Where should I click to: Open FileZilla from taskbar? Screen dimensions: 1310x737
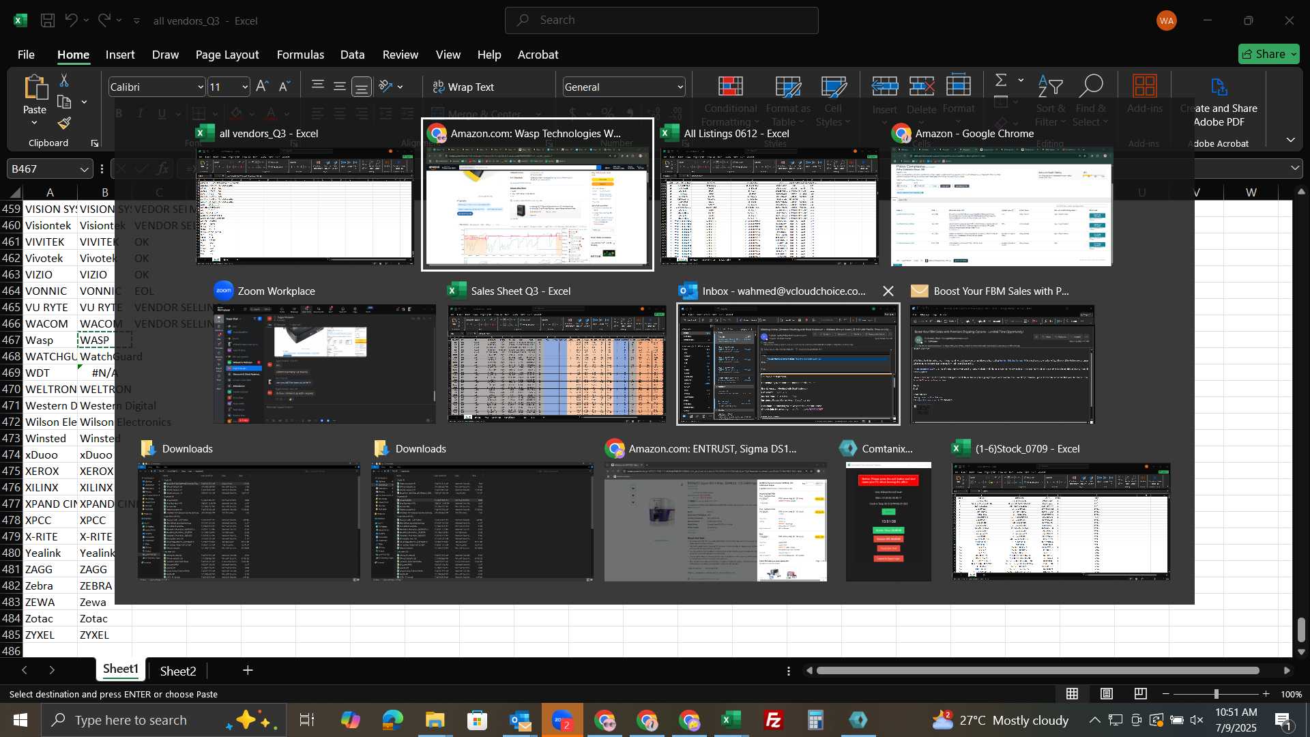(774, 720)
